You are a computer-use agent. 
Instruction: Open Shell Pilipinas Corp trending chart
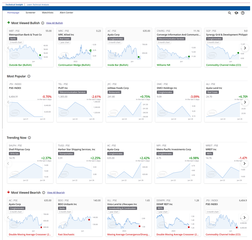(26, 171)
